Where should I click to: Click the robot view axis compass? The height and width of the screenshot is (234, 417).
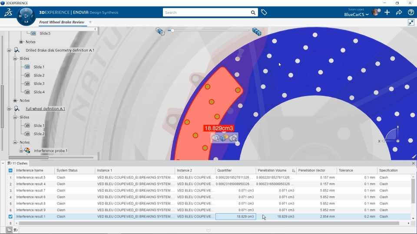click(x=391, y=135)
